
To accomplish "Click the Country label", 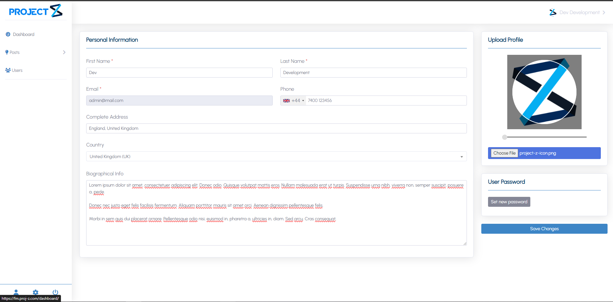I will (x=95, y=145).
